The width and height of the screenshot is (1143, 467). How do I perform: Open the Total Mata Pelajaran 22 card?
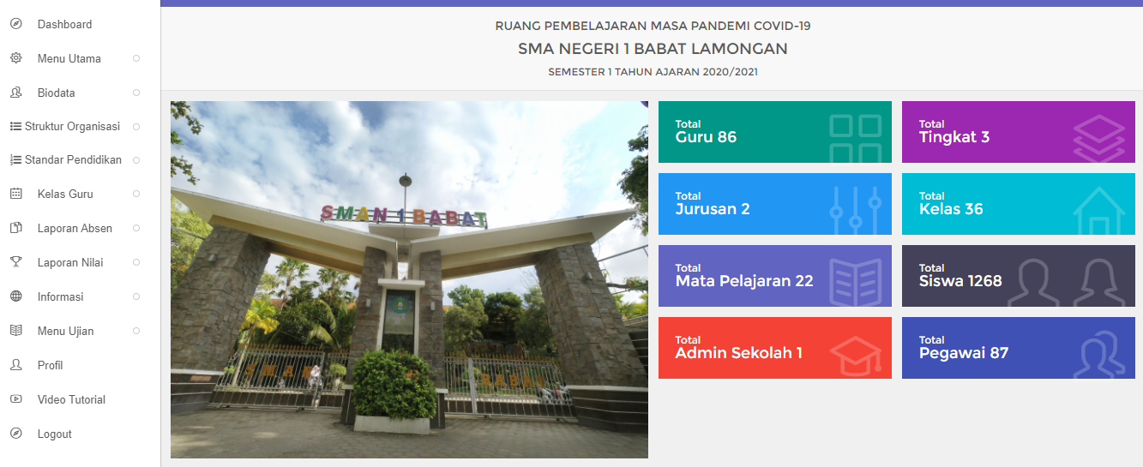click(775, 276)
